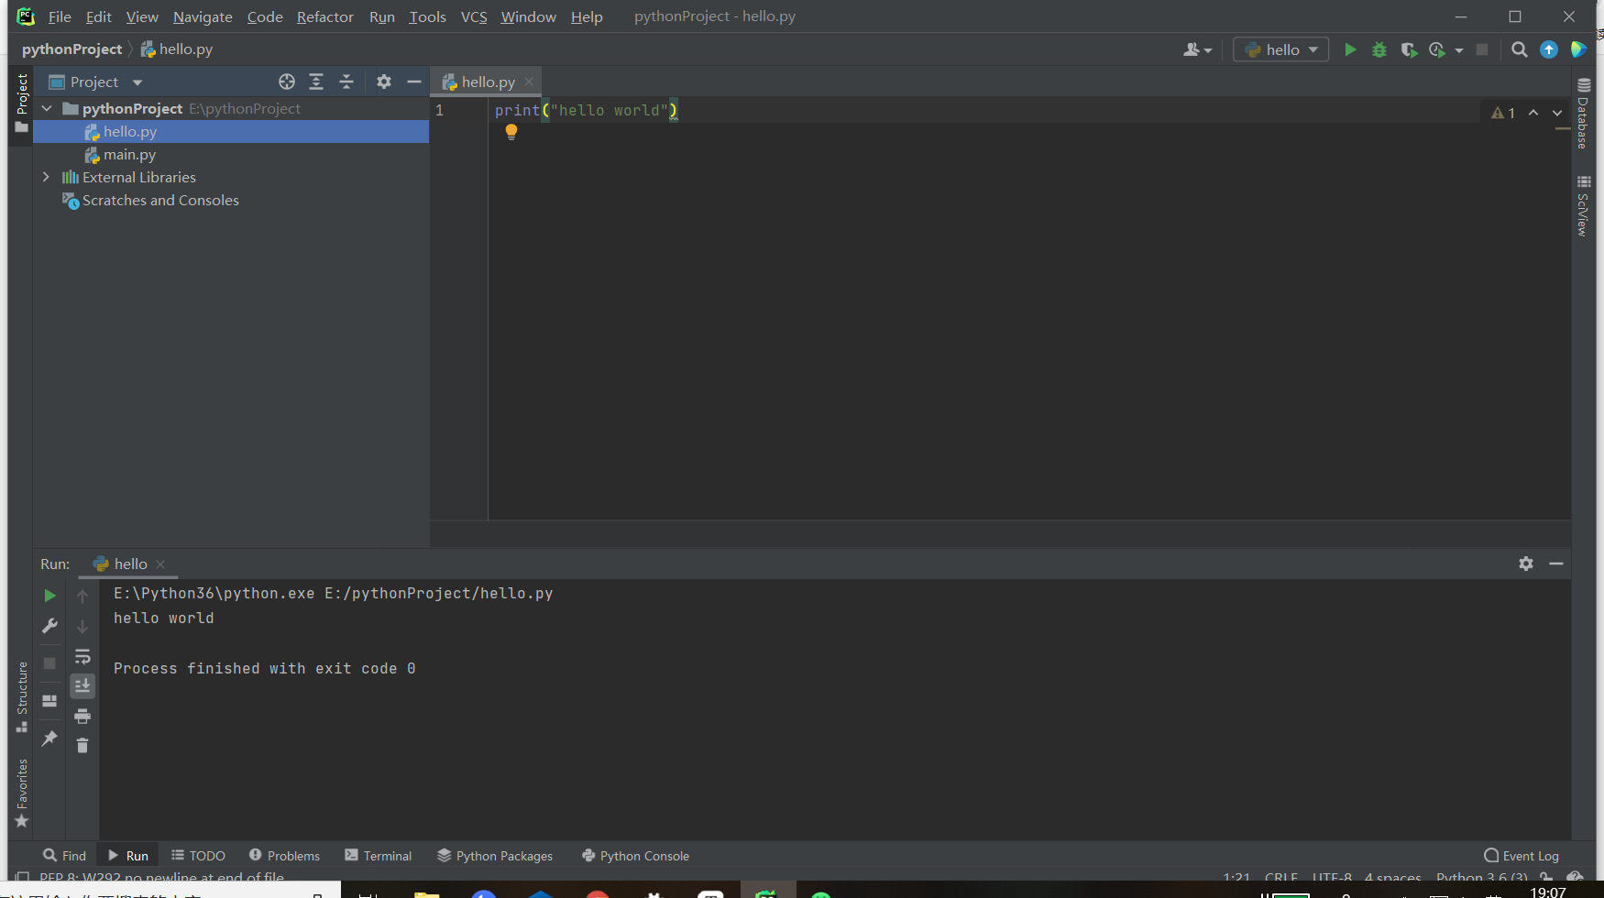The image size is (1604, 898).
Task: Open the Problems tool window
Action: 284,855
